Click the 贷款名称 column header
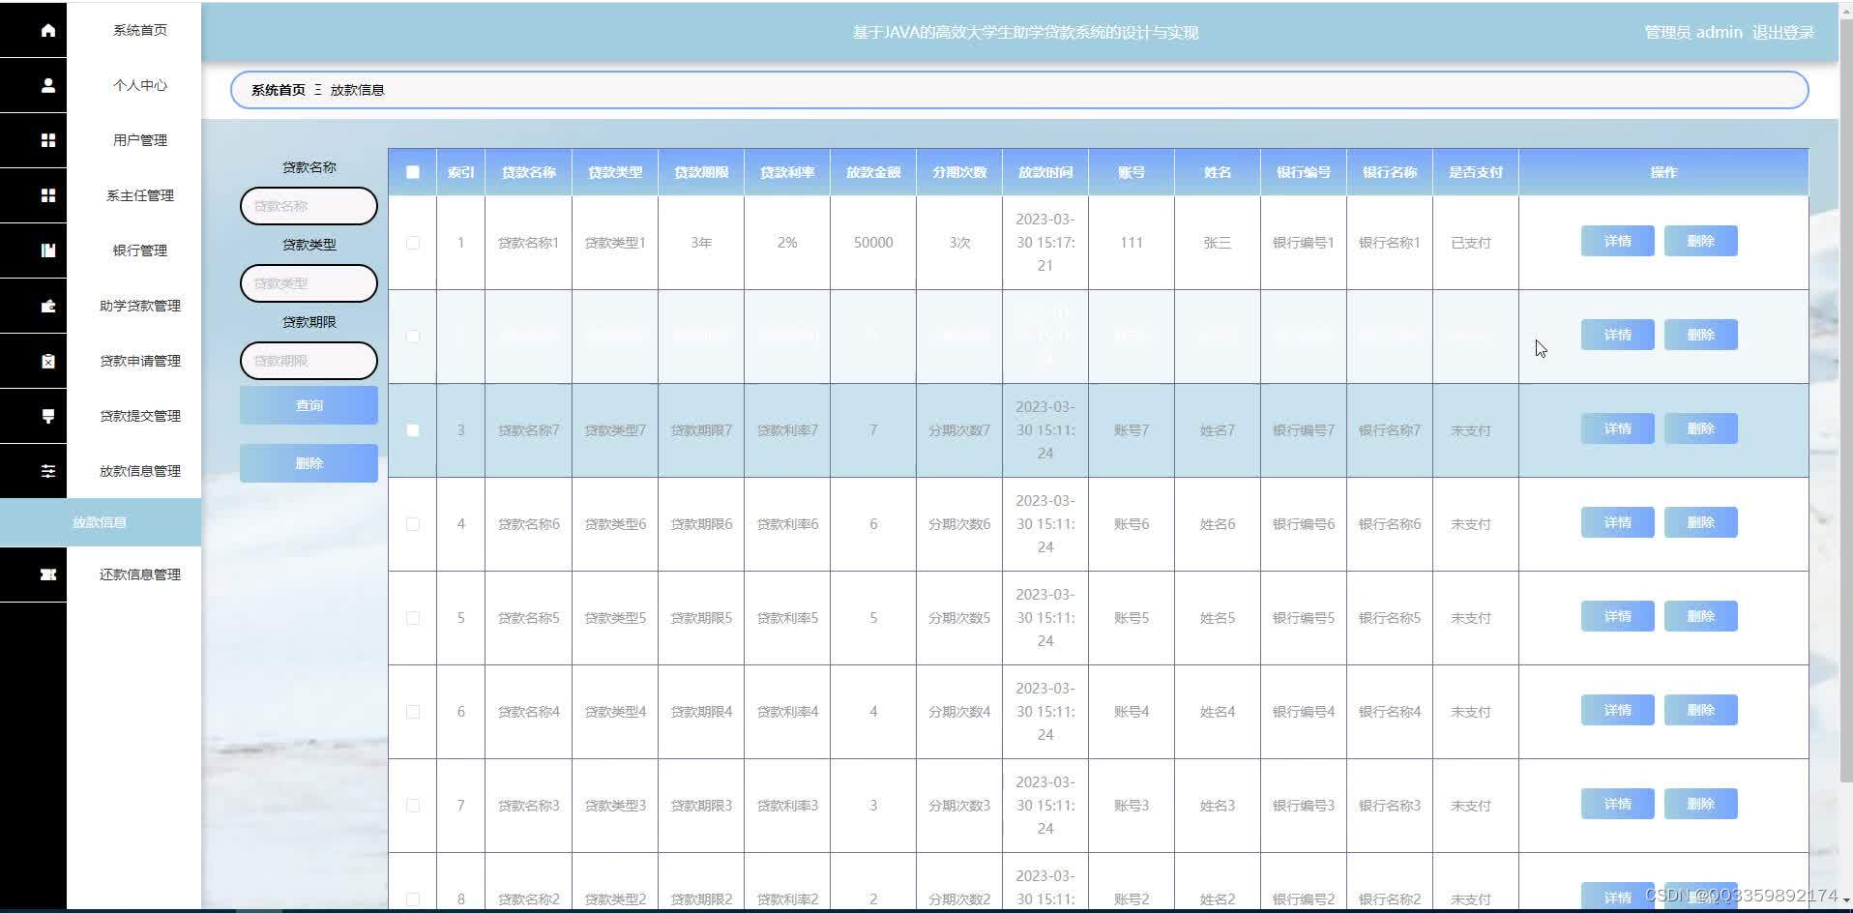Image resolution: width=1853 pixels, height=913 pixels. click(528, 172)
